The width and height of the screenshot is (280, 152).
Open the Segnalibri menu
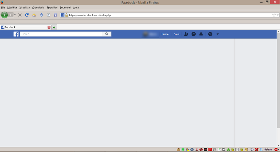coord(52,7)
